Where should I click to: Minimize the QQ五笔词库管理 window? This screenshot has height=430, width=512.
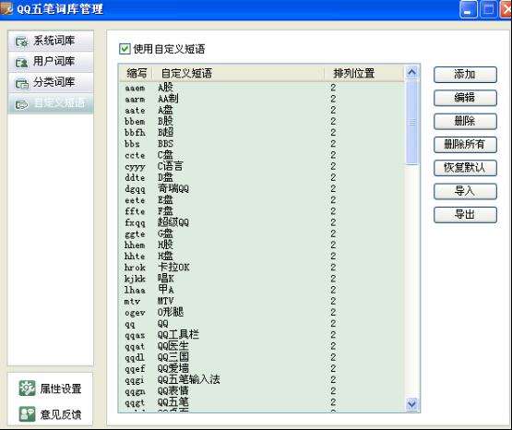(x=468, y=9)
